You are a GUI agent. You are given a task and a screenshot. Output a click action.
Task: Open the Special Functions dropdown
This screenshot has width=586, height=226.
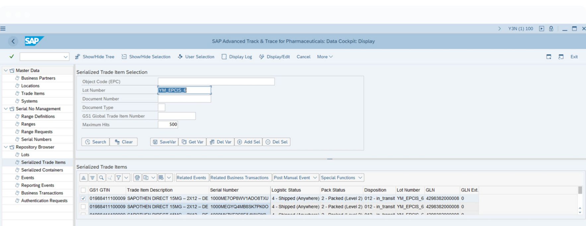point(341,178)
